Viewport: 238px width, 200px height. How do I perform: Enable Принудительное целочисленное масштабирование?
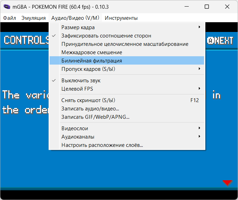pyautogui.click(x=127, y=44)
